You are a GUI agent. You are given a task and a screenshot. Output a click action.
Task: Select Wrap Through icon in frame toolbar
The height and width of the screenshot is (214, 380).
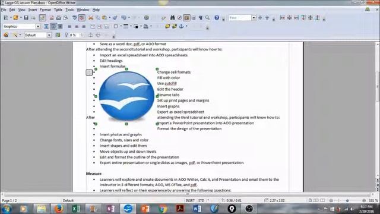61,26
